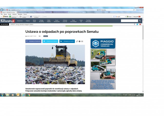Open the Facebook icon in the news bar
Screen dimensions: 164x123
click(134, 24)
